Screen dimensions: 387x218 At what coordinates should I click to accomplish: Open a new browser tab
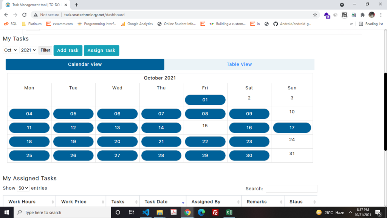point(76,5)
